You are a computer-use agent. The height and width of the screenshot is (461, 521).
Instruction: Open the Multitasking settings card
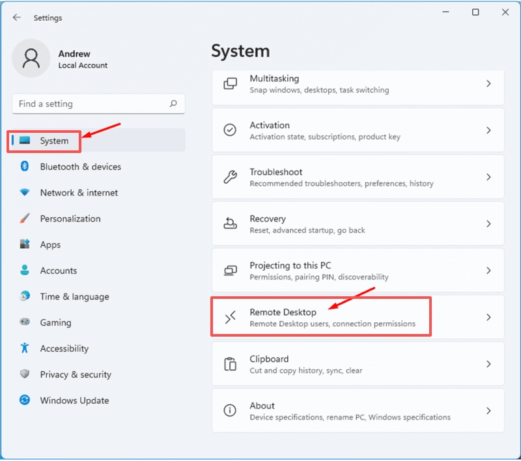[x=358, y=87]
